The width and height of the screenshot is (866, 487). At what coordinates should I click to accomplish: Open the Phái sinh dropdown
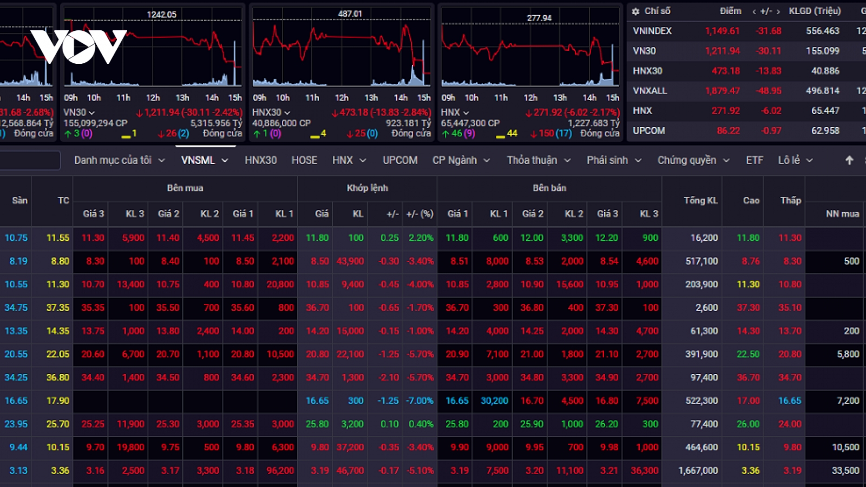click(614, 160)
